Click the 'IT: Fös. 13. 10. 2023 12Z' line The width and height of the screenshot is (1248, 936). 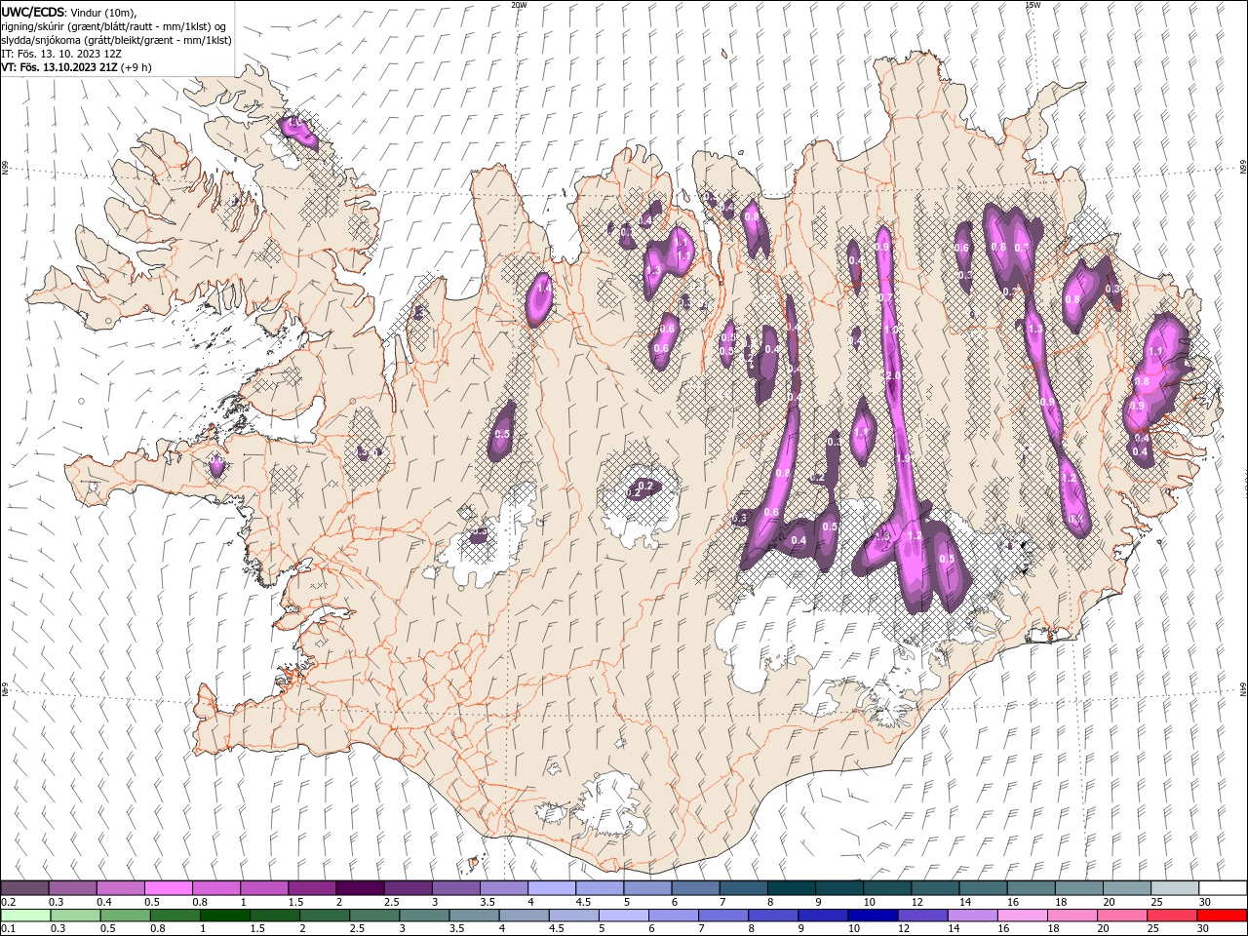click(60, 54)
